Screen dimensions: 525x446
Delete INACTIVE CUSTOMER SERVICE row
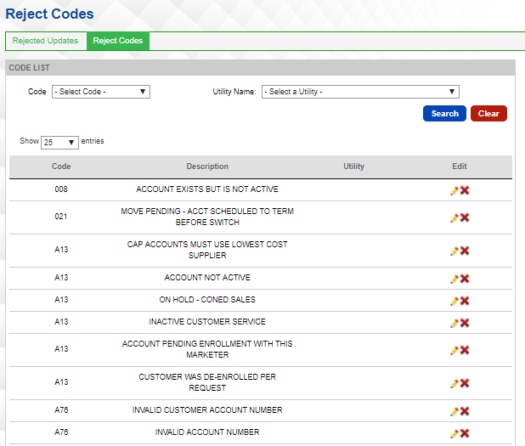click(465, 323)
